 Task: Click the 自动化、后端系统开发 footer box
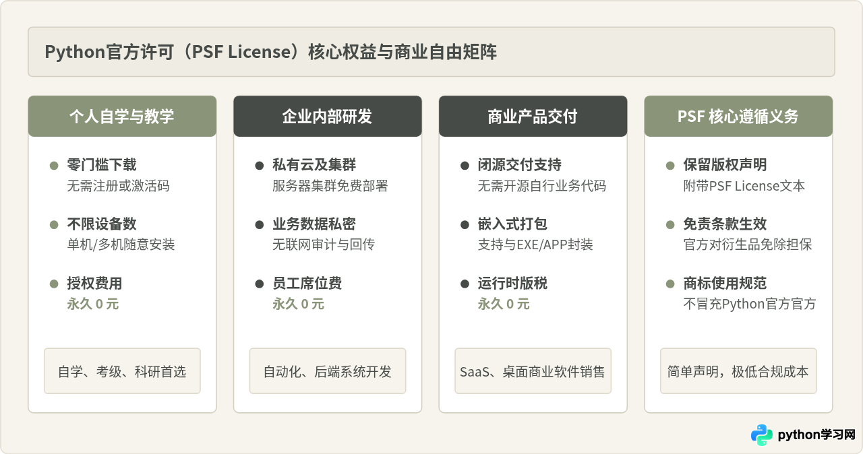[x=328, y=371]
